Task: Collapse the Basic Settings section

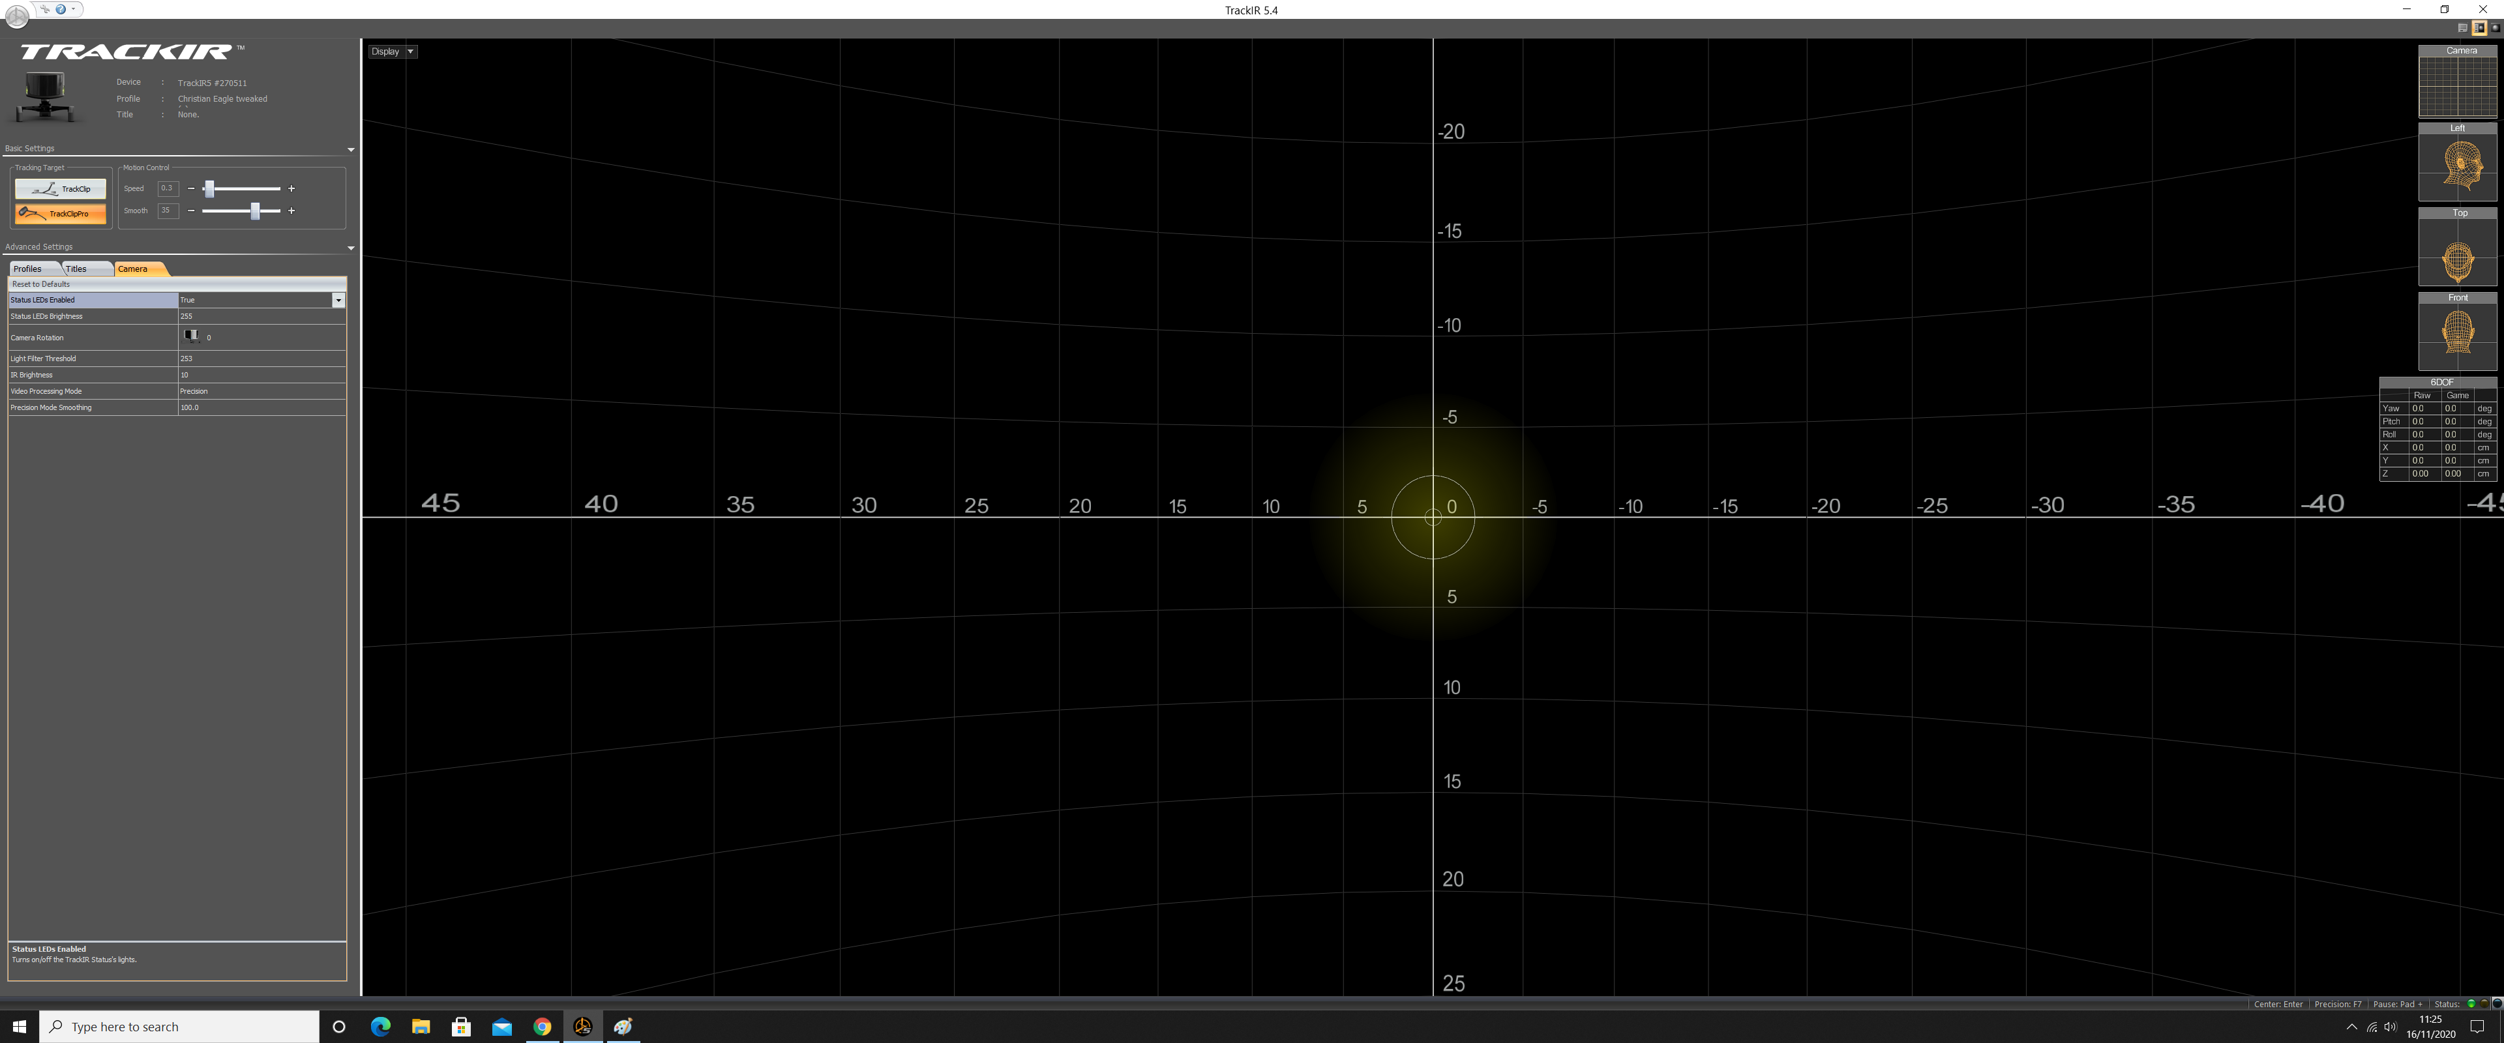Action: [x=350, y=150]
